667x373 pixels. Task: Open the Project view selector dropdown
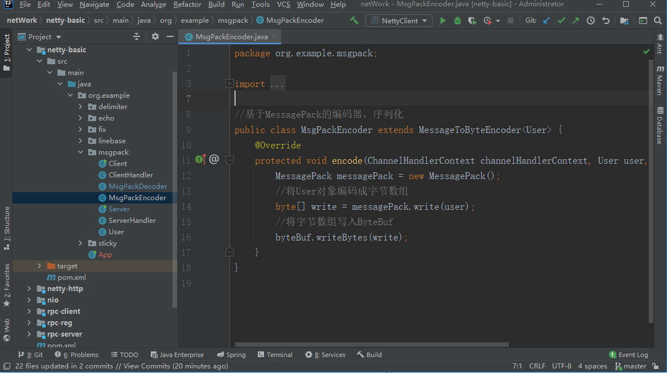[x=40, y=36]
